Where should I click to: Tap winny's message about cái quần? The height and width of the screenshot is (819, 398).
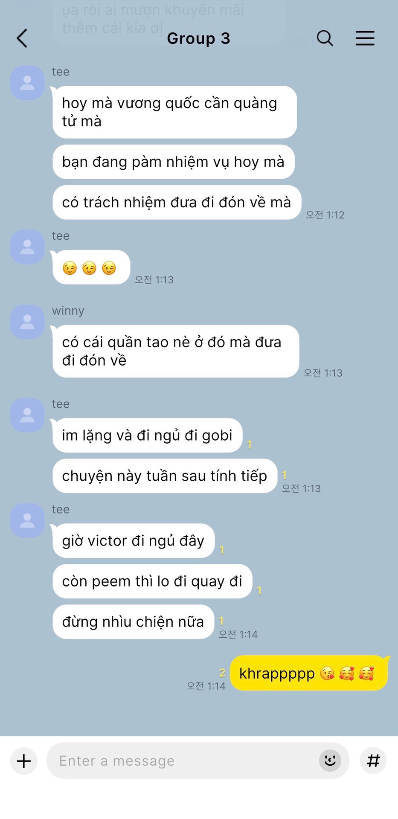[176, 351]
